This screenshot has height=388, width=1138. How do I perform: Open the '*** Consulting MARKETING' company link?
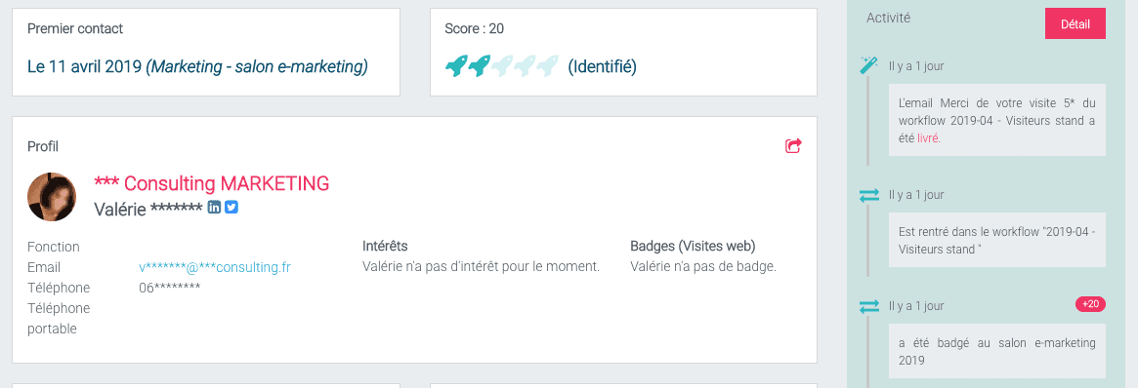[x=212, y=183]
